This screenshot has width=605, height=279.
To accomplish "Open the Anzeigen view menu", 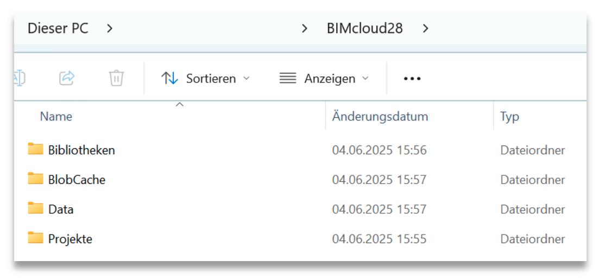I will pyautogui.click(x=324, y=79).
